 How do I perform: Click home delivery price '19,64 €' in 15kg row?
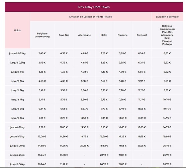(167, 136)
